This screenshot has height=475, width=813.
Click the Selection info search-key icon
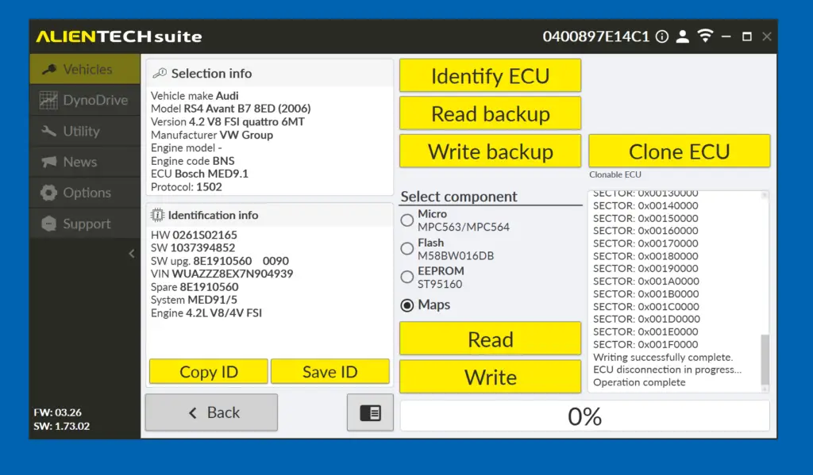[x=160, y=73]
